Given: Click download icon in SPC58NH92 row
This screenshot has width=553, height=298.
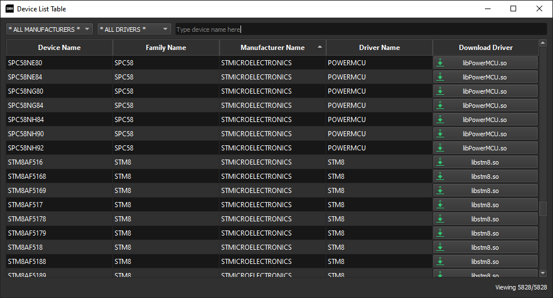Looking at the screenshot, I should pos(440,148).
